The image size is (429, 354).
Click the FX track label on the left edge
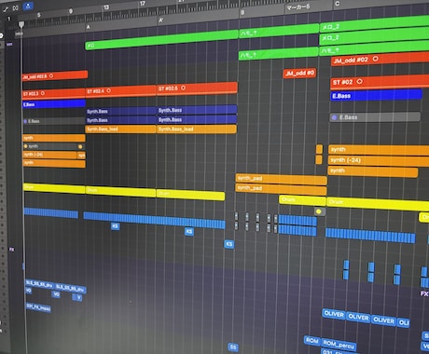click(x=11, y=250)
